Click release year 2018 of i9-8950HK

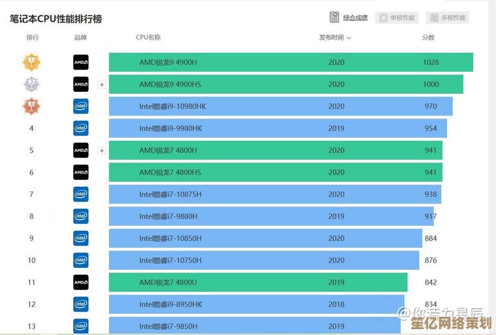tap(336, 304)
